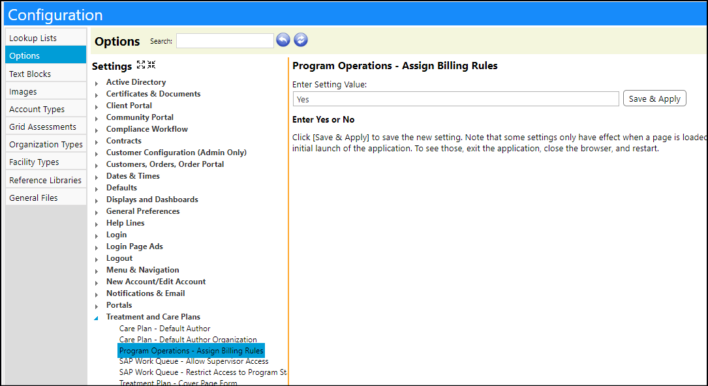
Task: Expand the Contracts node
Action: (x=97, y=142)
